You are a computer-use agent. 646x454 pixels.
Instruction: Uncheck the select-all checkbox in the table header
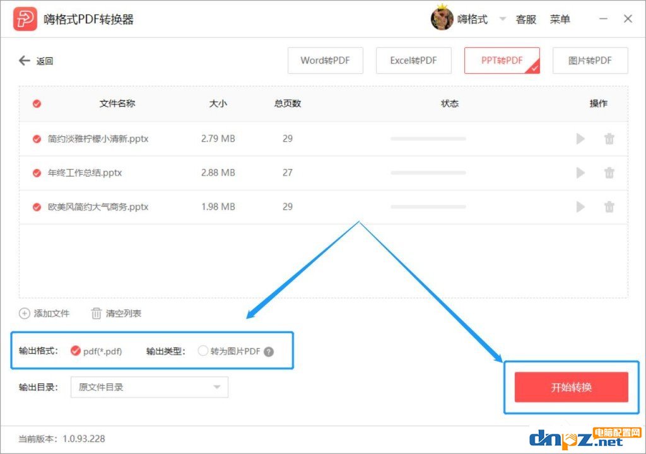(x=37, y=104)
